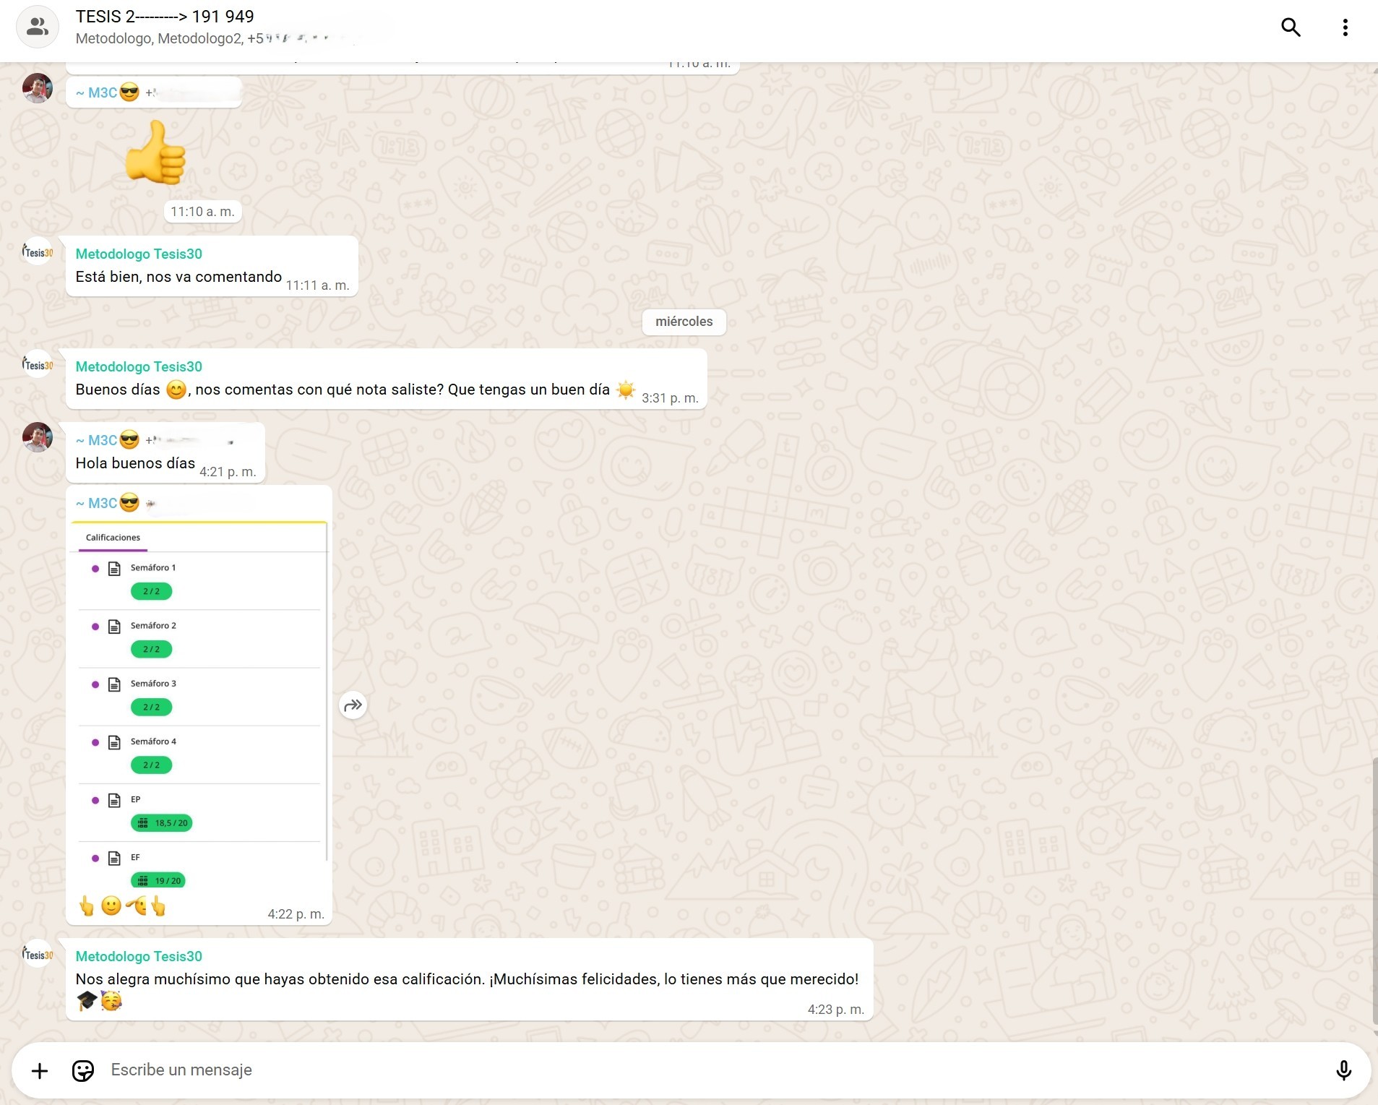The width and height of the screenshot is (1378, 1105).
Task: Click M3C sender name above 'Hola buenos días'
Action: 107,440
